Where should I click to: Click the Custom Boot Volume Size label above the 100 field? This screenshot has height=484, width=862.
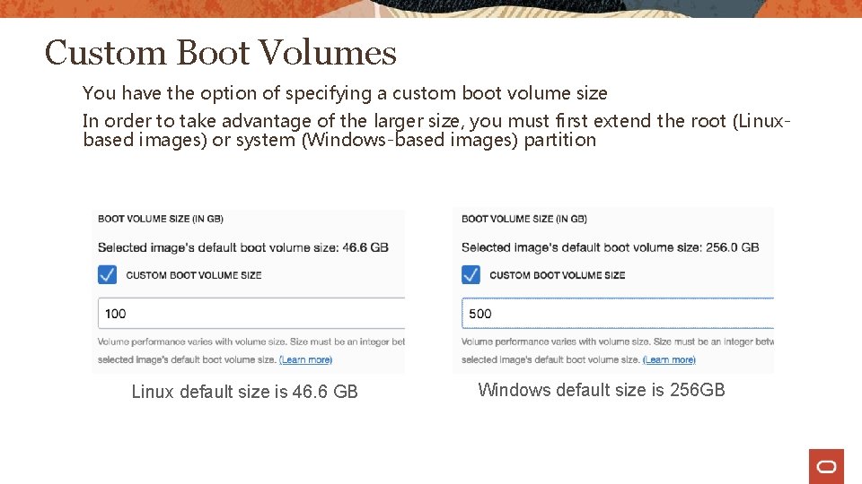point(193,275)
